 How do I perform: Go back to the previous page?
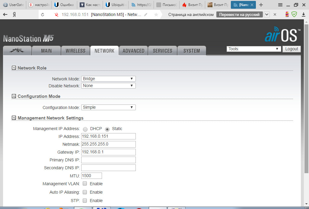point(5,14)
